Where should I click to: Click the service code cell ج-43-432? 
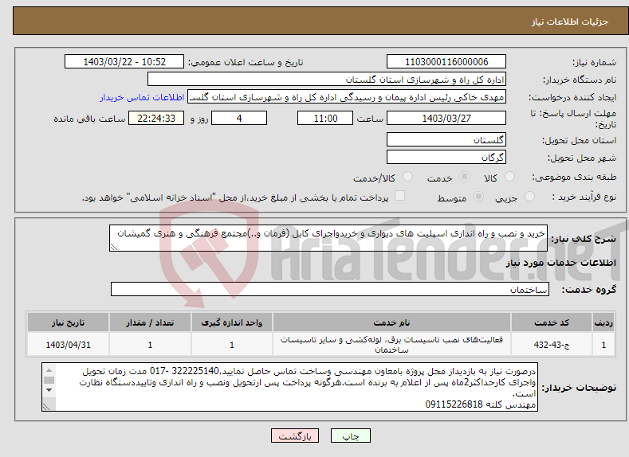click(552, 345)
